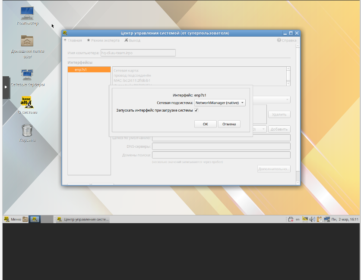Image resolution: width=361 pixels, height=280 pixels.
Task: Click up arrow of interface info scrollbar
Action: [288, 68]
